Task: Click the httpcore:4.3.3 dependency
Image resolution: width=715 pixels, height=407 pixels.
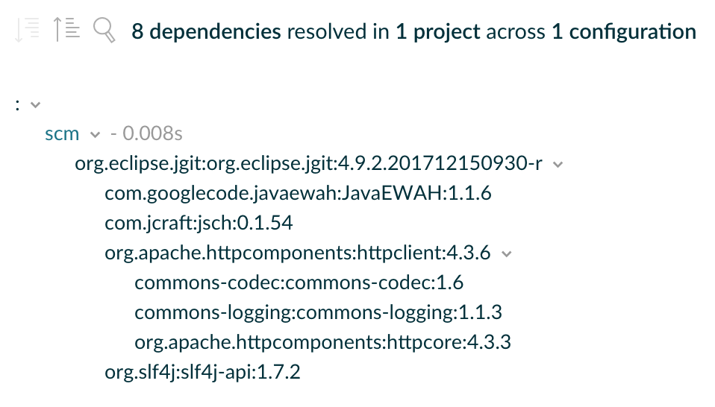Action: 322,343
